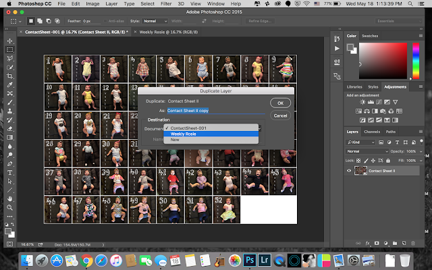
Task: Select the Quick Selection tool
Action: click(x=10, y=67)
